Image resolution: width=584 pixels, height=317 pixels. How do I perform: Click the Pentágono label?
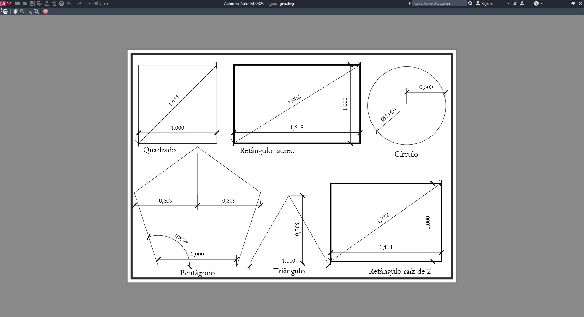[x=197, y=273]
